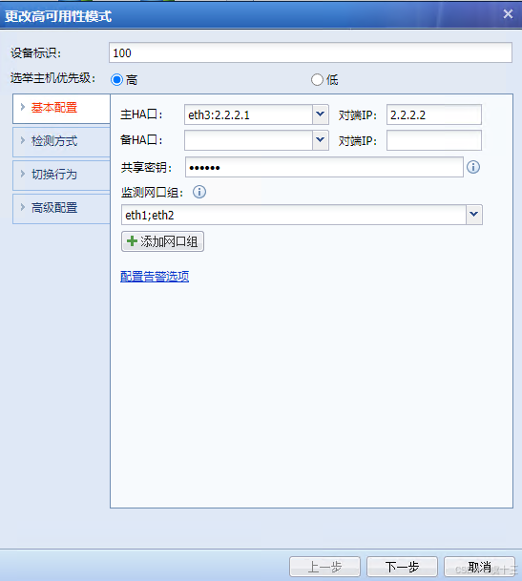
Task: Click the 主HA口 对端IP field 2.2.2.2
Action: click(434, 114)
